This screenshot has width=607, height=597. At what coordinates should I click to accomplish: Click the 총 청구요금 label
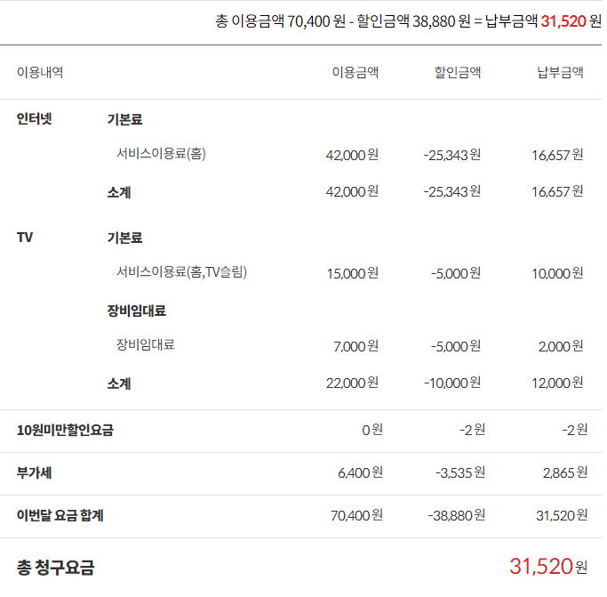pyautogui.click(x=55, y=567)
